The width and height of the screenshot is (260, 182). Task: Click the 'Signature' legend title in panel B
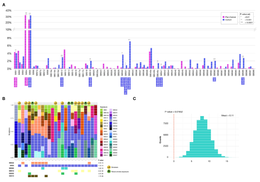tap(104, 107)
